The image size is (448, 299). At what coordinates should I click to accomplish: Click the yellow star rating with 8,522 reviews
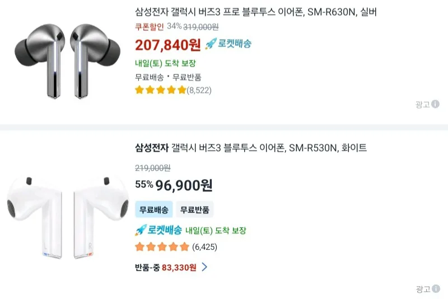161,90
